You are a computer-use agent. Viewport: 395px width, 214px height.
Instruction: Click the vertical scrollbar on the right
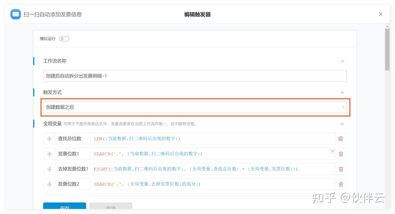(387, 50)
